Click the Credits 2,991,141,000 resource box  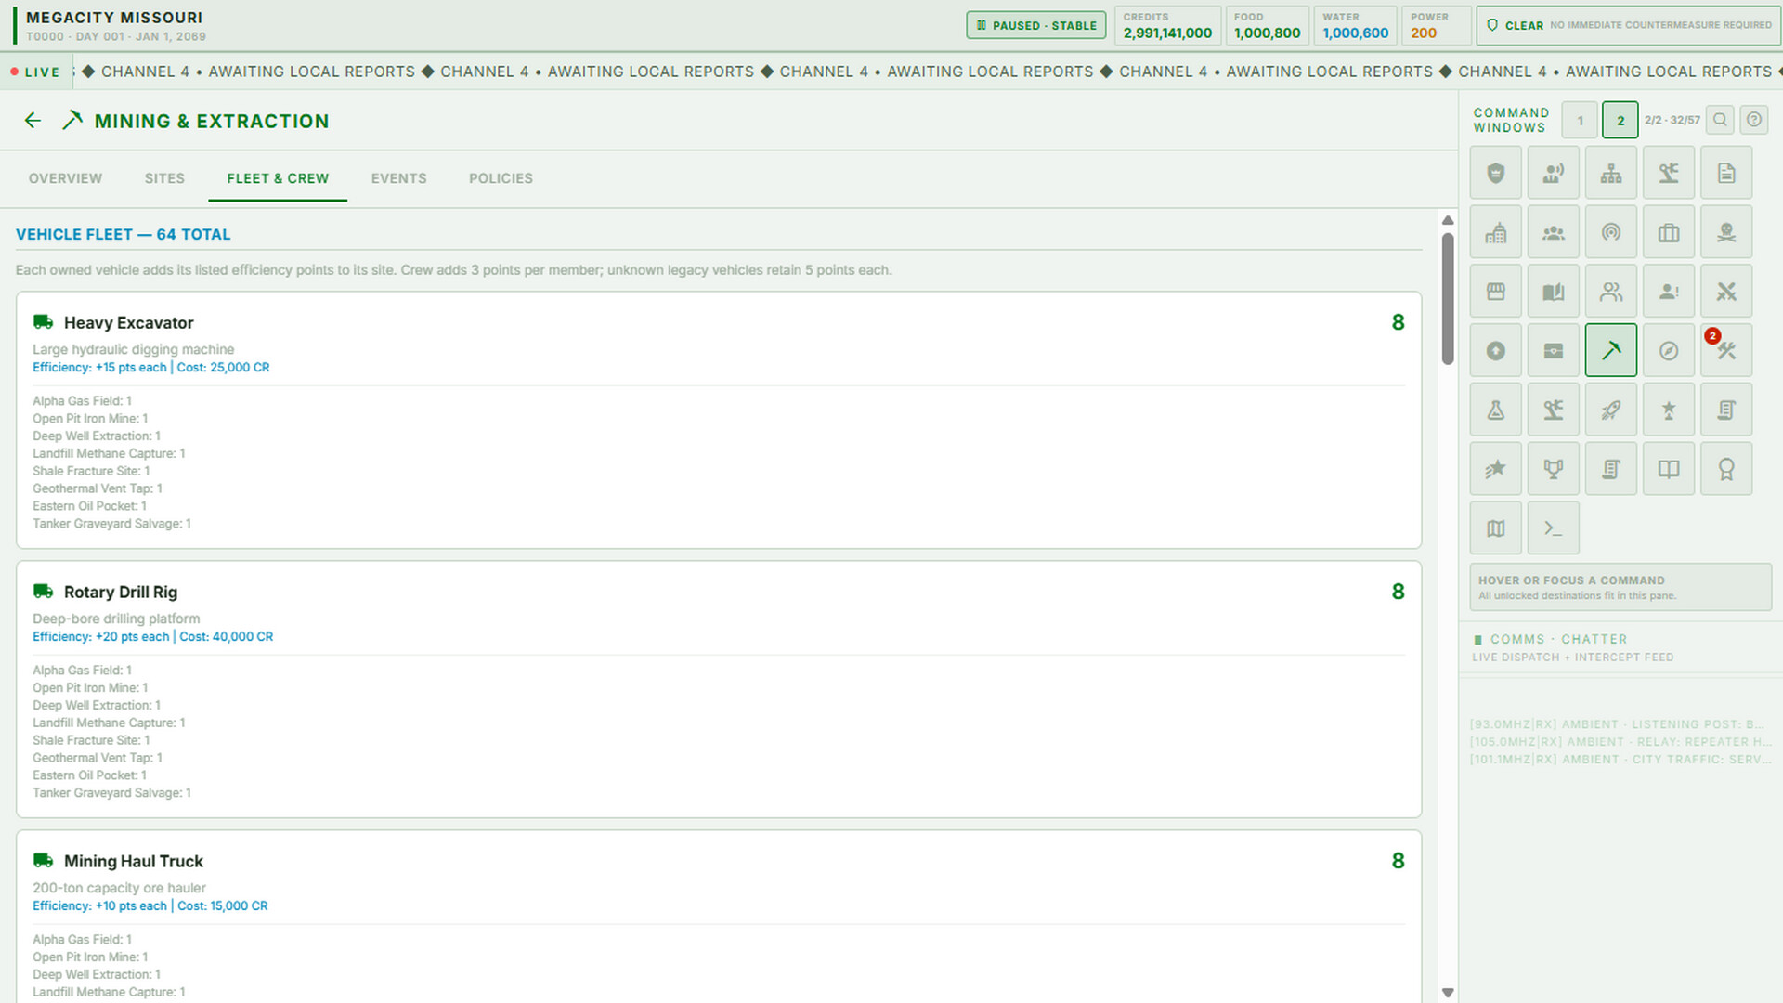point(1167,25)
